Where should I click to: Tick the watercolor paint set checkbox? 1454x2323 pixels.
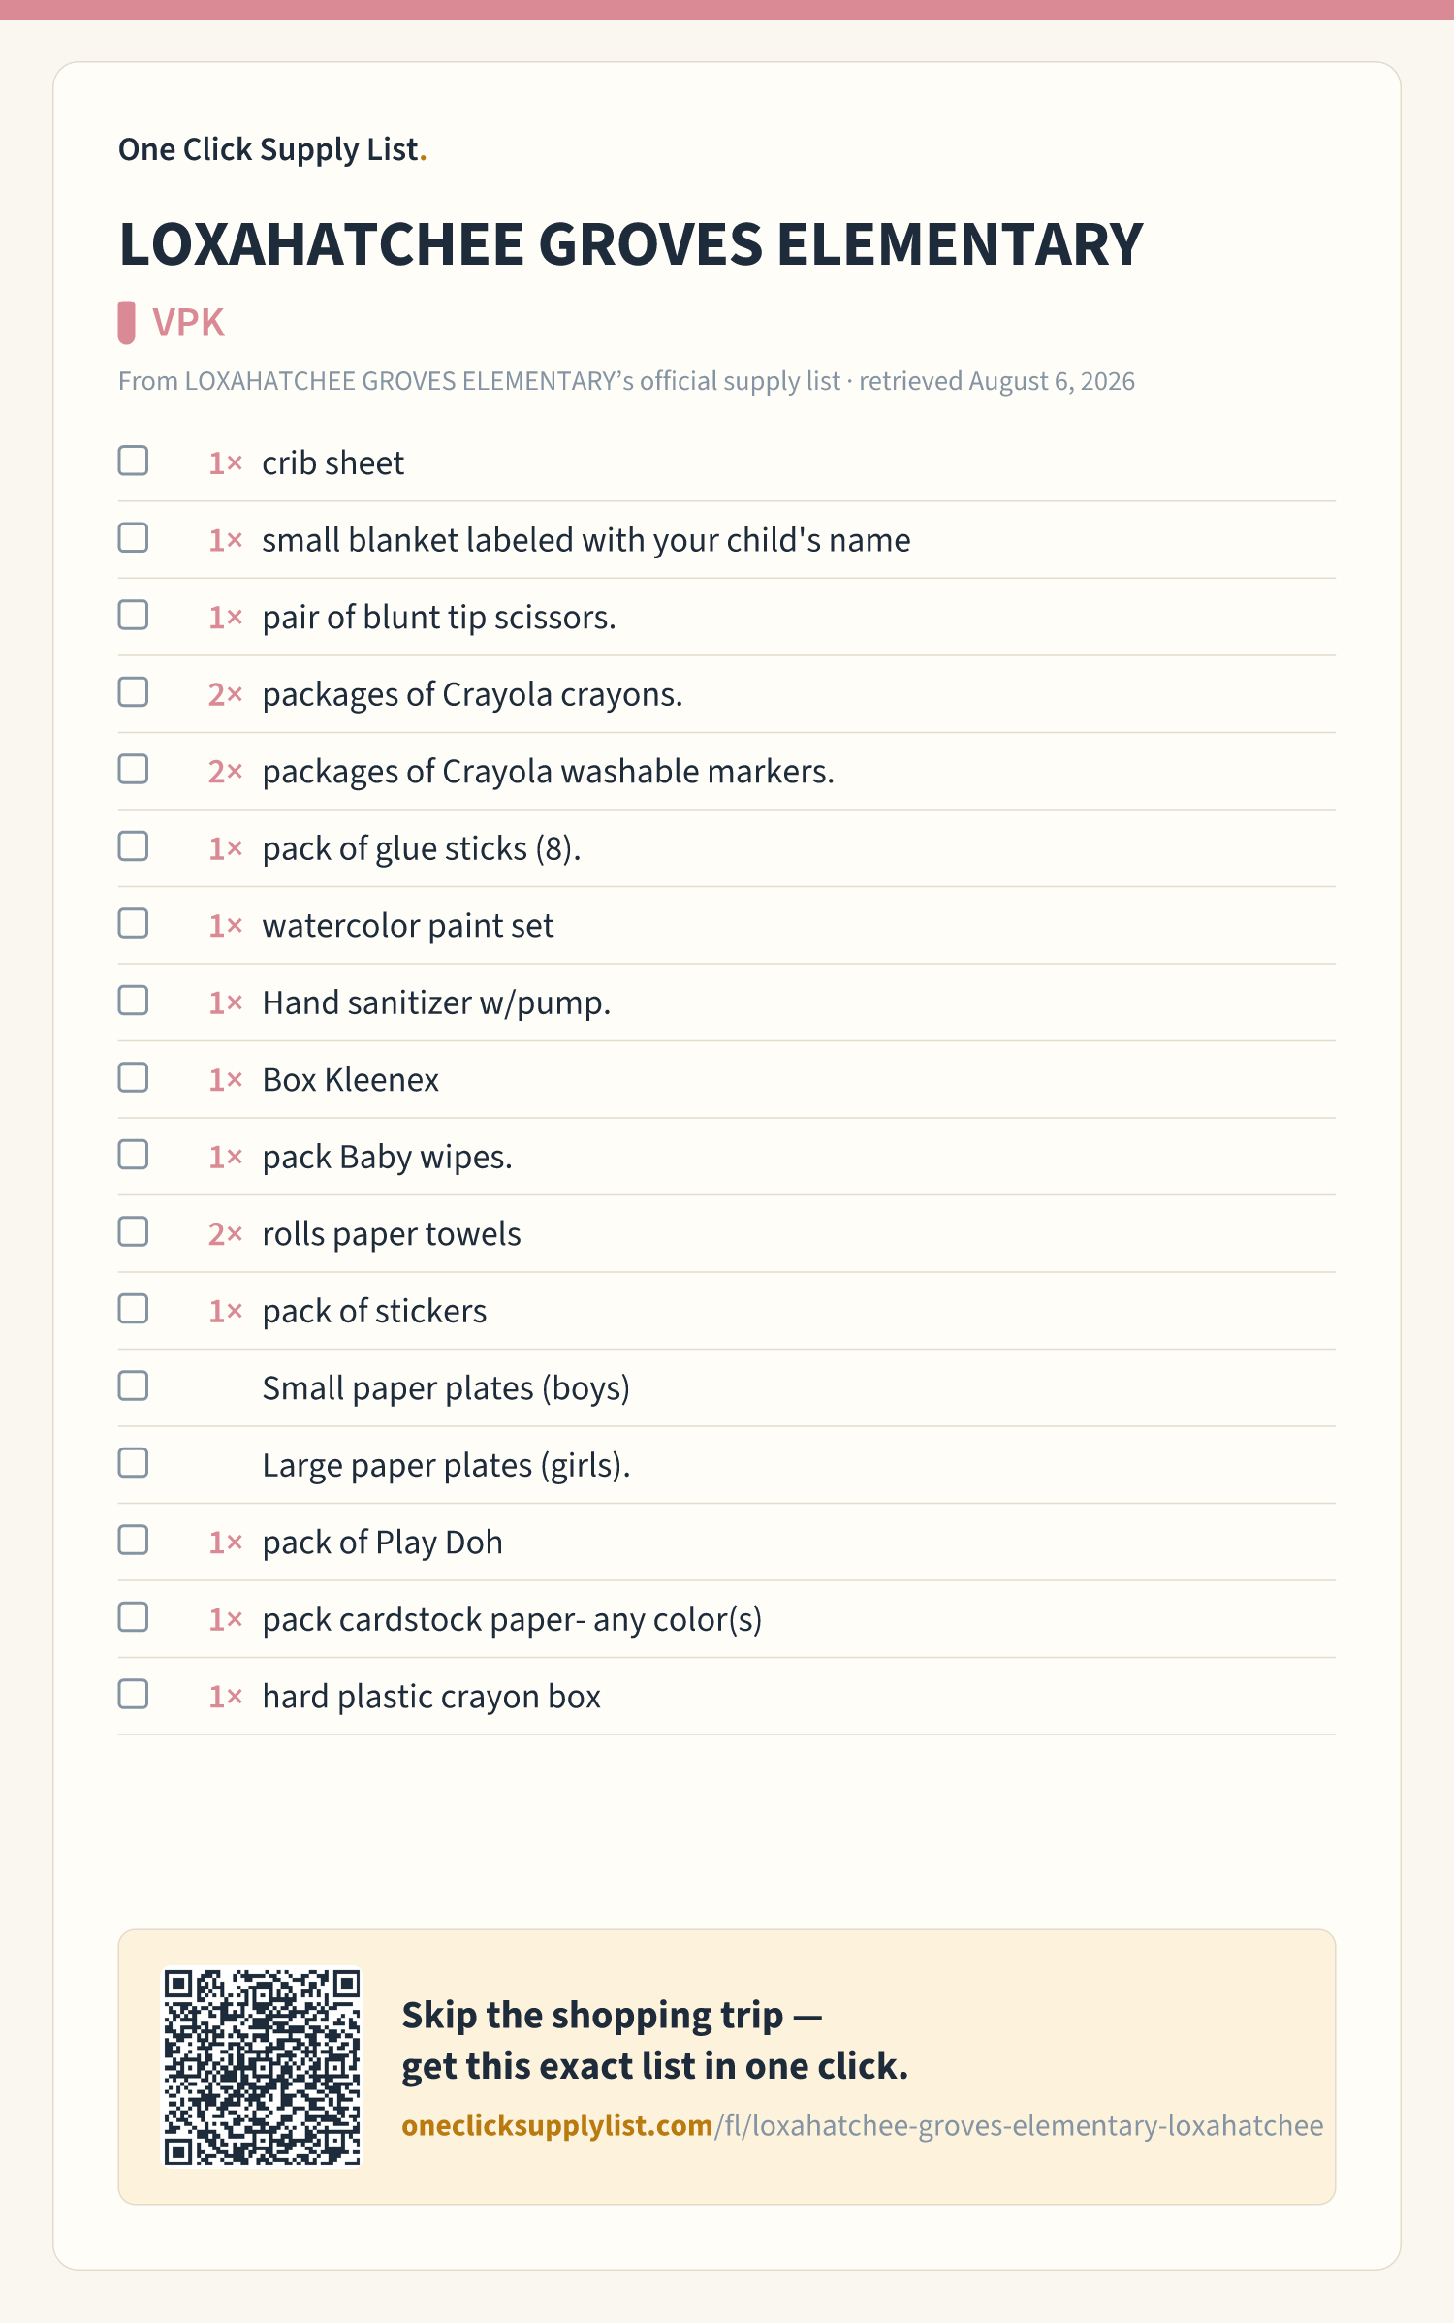(133, 923)
